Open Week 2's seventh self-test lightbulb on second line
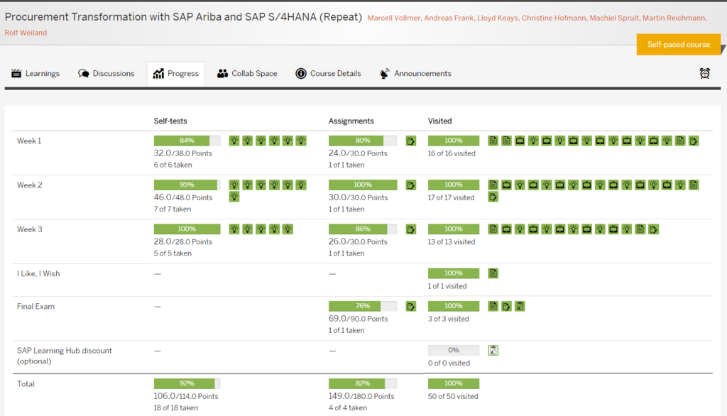The width and height of the screenshot is (727, 416). (x=234, y=197)
